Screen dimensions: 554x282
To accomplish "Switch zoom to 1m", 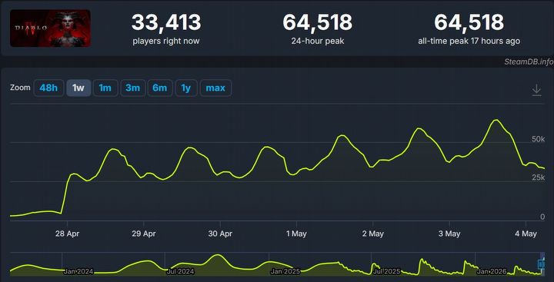I will [x=105, y=88].
